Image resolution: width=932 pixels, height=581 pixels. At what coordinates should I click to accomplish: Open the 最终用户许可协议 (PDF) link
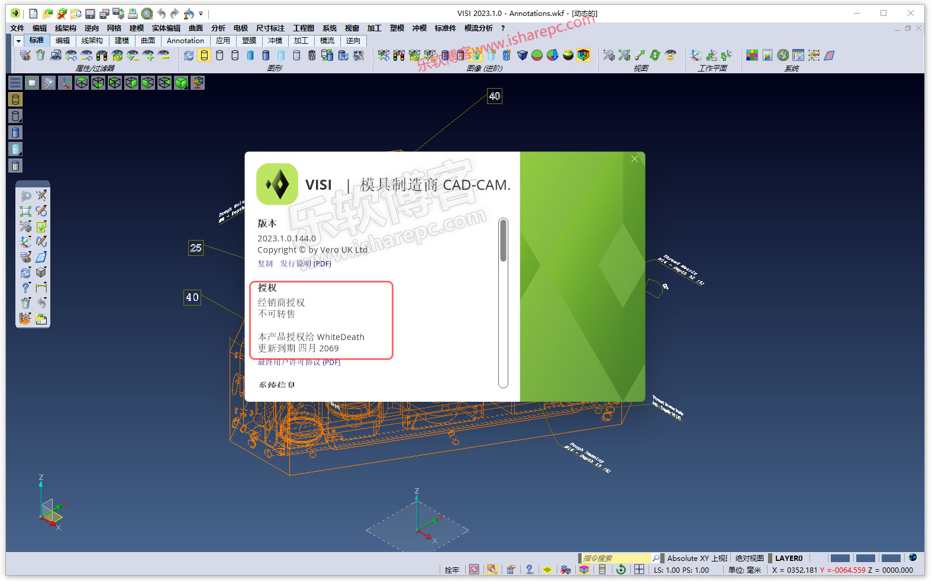pos(299,362)
